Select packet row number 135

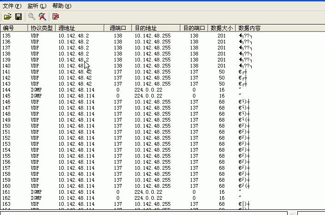coord(162,36)
